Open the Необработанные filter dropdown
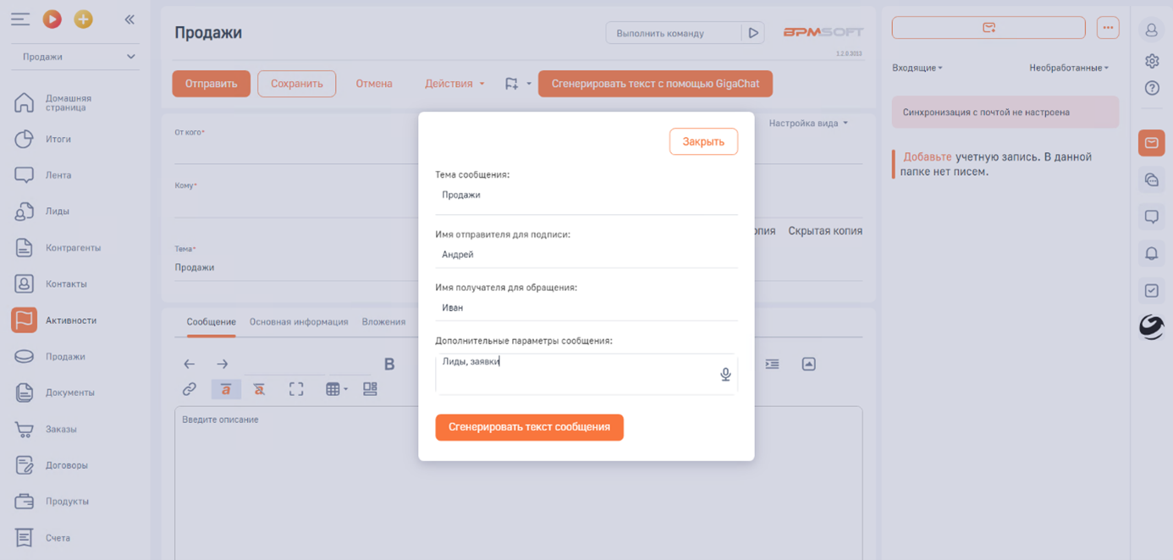The width and height of the screenshot is (1173, 560). click(1069, 68)
